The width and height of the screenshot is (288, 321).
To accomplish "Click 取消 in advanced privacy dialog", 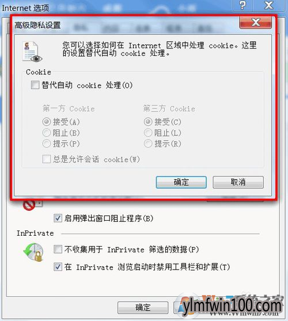I will [238, 182].
